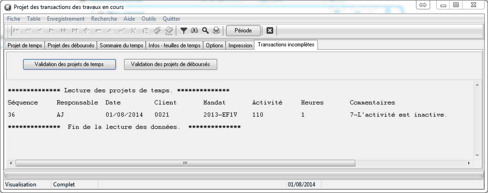
Task: Click the horizontal scrollbar thumb
Action: pos(185,163)
